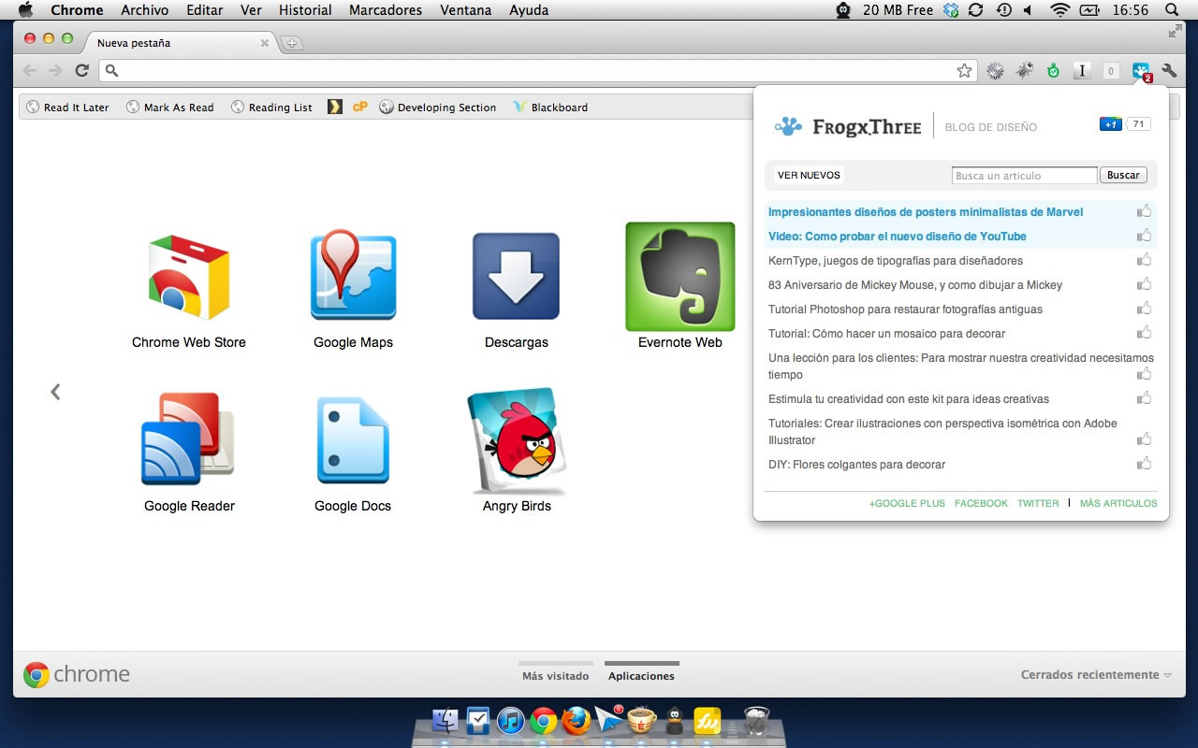The width and height of the screenshot is (1198, 748).
Task: Reload the page with the refresh button
Action: coord(82,70)
